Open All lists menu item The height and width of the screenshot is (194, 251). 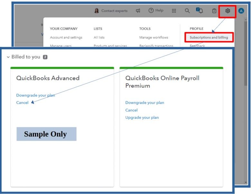coord(99,37)
